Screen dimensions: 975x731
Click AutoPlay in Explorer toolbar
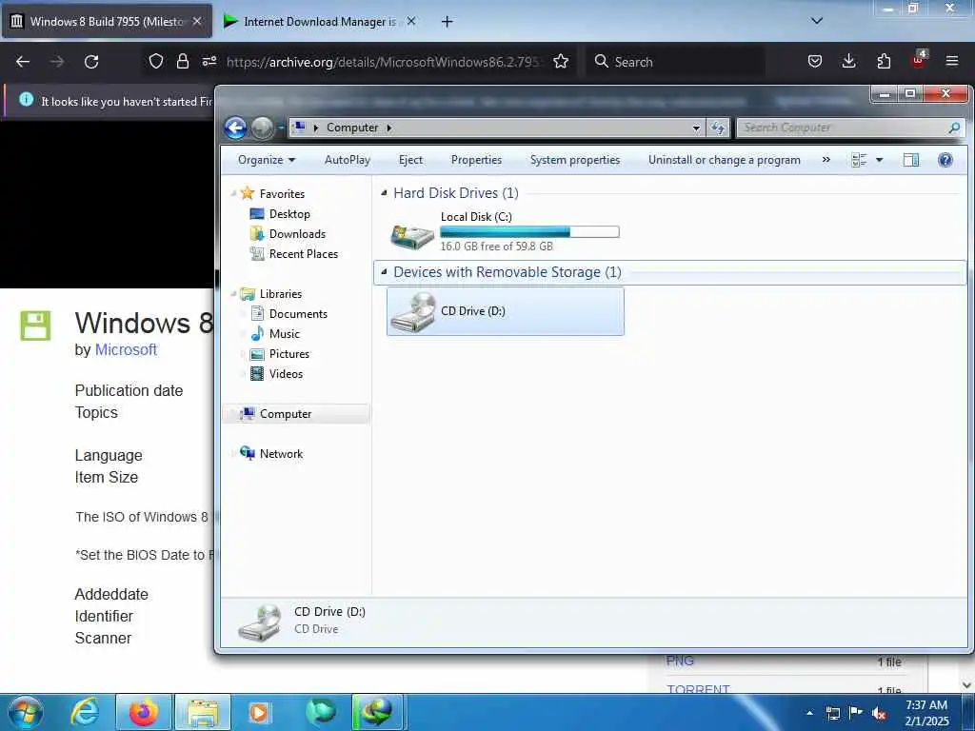[x=347, y=160]
